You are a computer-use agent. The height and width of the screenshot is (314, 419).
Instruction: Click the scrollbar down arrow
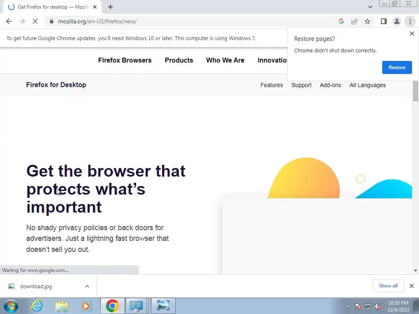pyautogui.click(x=415, y=271)
